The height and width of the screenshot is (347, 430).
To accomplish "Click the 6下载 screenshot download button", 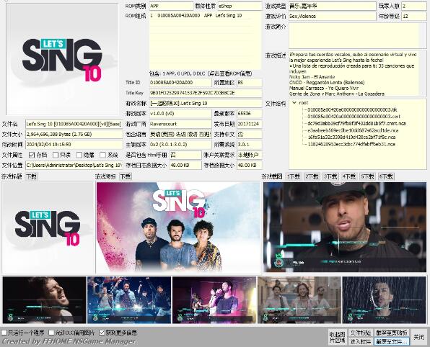I will point(386,176).
